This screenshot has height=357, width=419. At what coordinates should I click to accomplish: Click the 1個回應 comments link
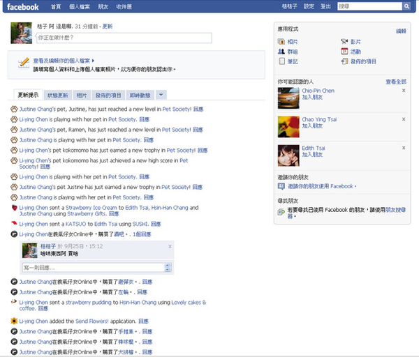[142, 234]
